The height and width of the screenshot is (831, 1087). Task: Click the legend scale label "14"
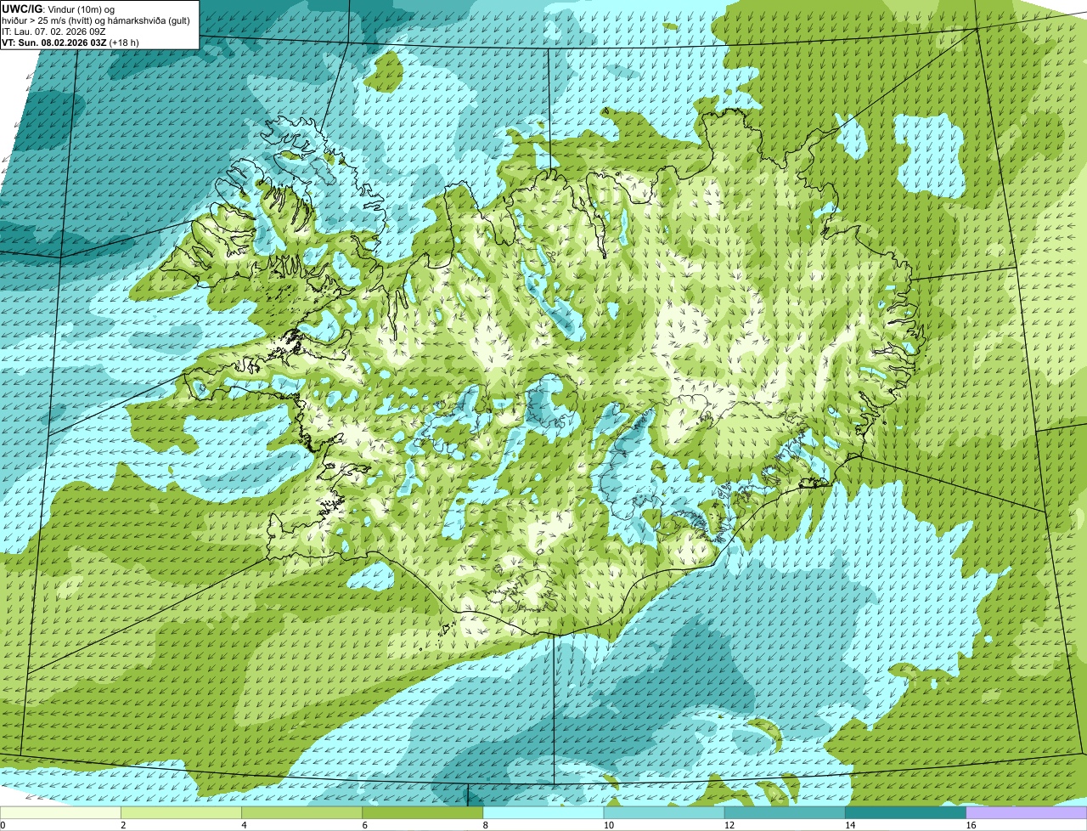(849, 825)
